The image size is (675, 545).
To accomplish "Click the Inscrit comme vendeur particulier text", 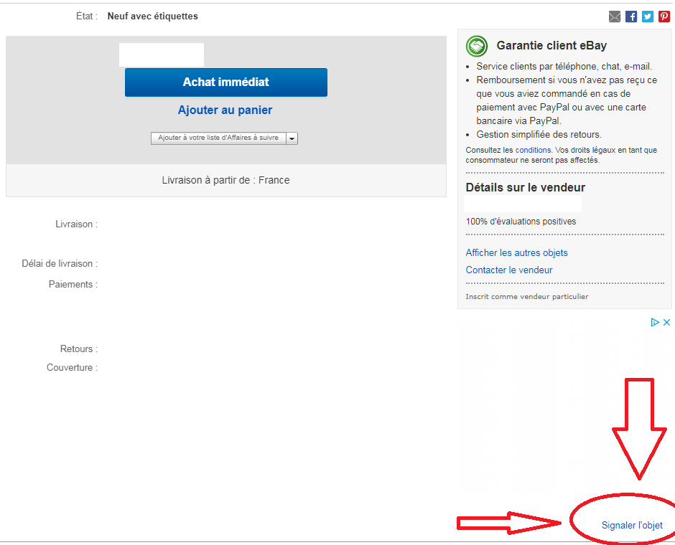I will [526, 296].
